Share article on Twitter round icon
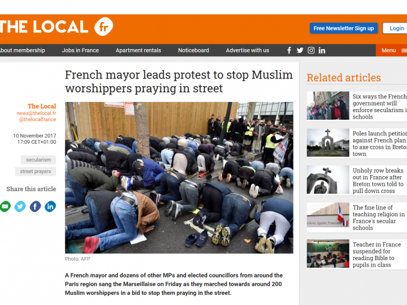The width and height of the screenshot is (407, 305). 20,207
